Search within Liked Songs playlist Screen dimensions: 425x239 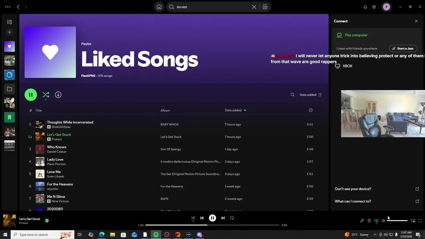293,95
